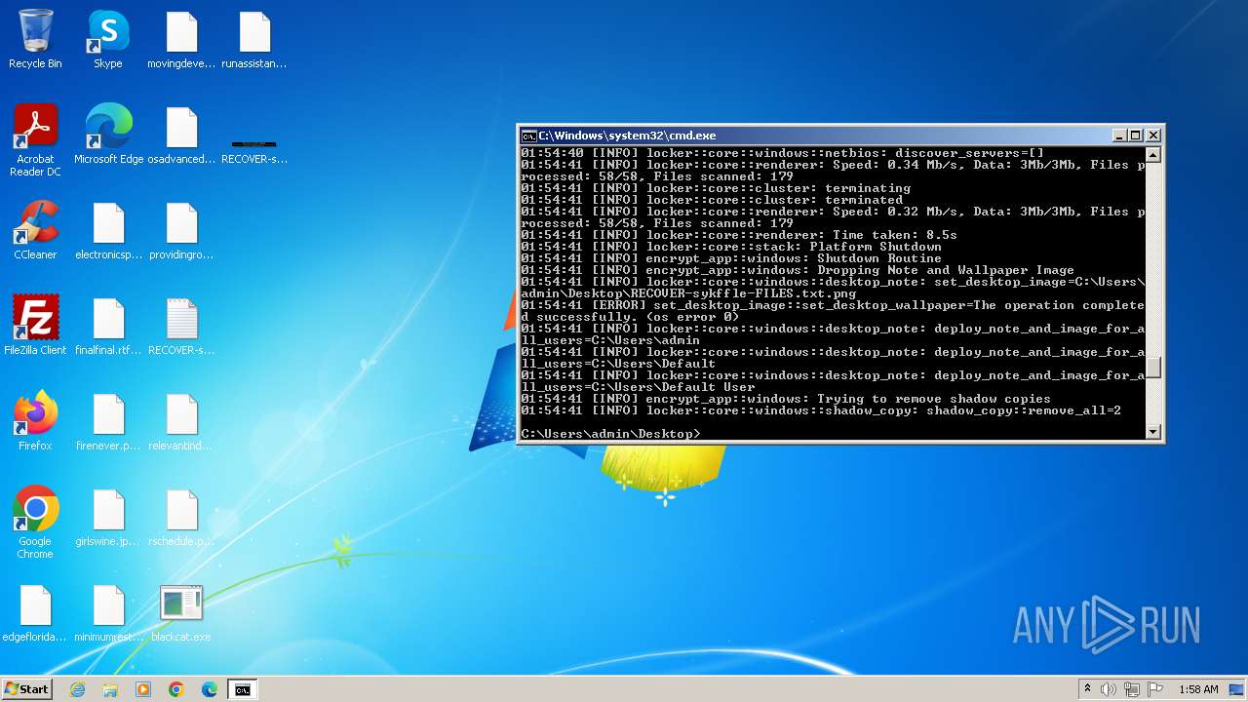Select the providingro... file icon
This screenshot has width=1248, height=702.
click(x=181, y=230)
